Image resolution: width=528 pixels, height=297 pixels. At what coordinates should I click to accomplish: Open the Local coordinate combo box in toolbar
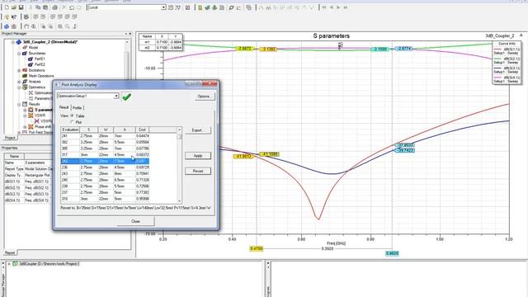point(163,7)
